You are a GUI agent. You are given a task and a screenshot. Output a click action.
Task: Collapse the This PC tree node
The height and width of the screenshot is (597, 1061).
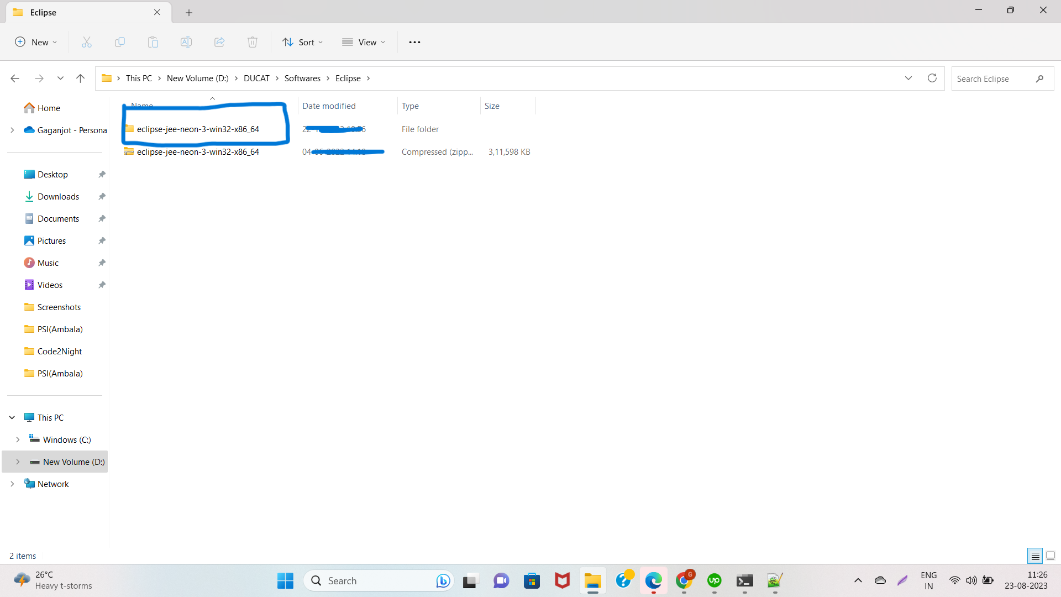(x=12, y=417)
